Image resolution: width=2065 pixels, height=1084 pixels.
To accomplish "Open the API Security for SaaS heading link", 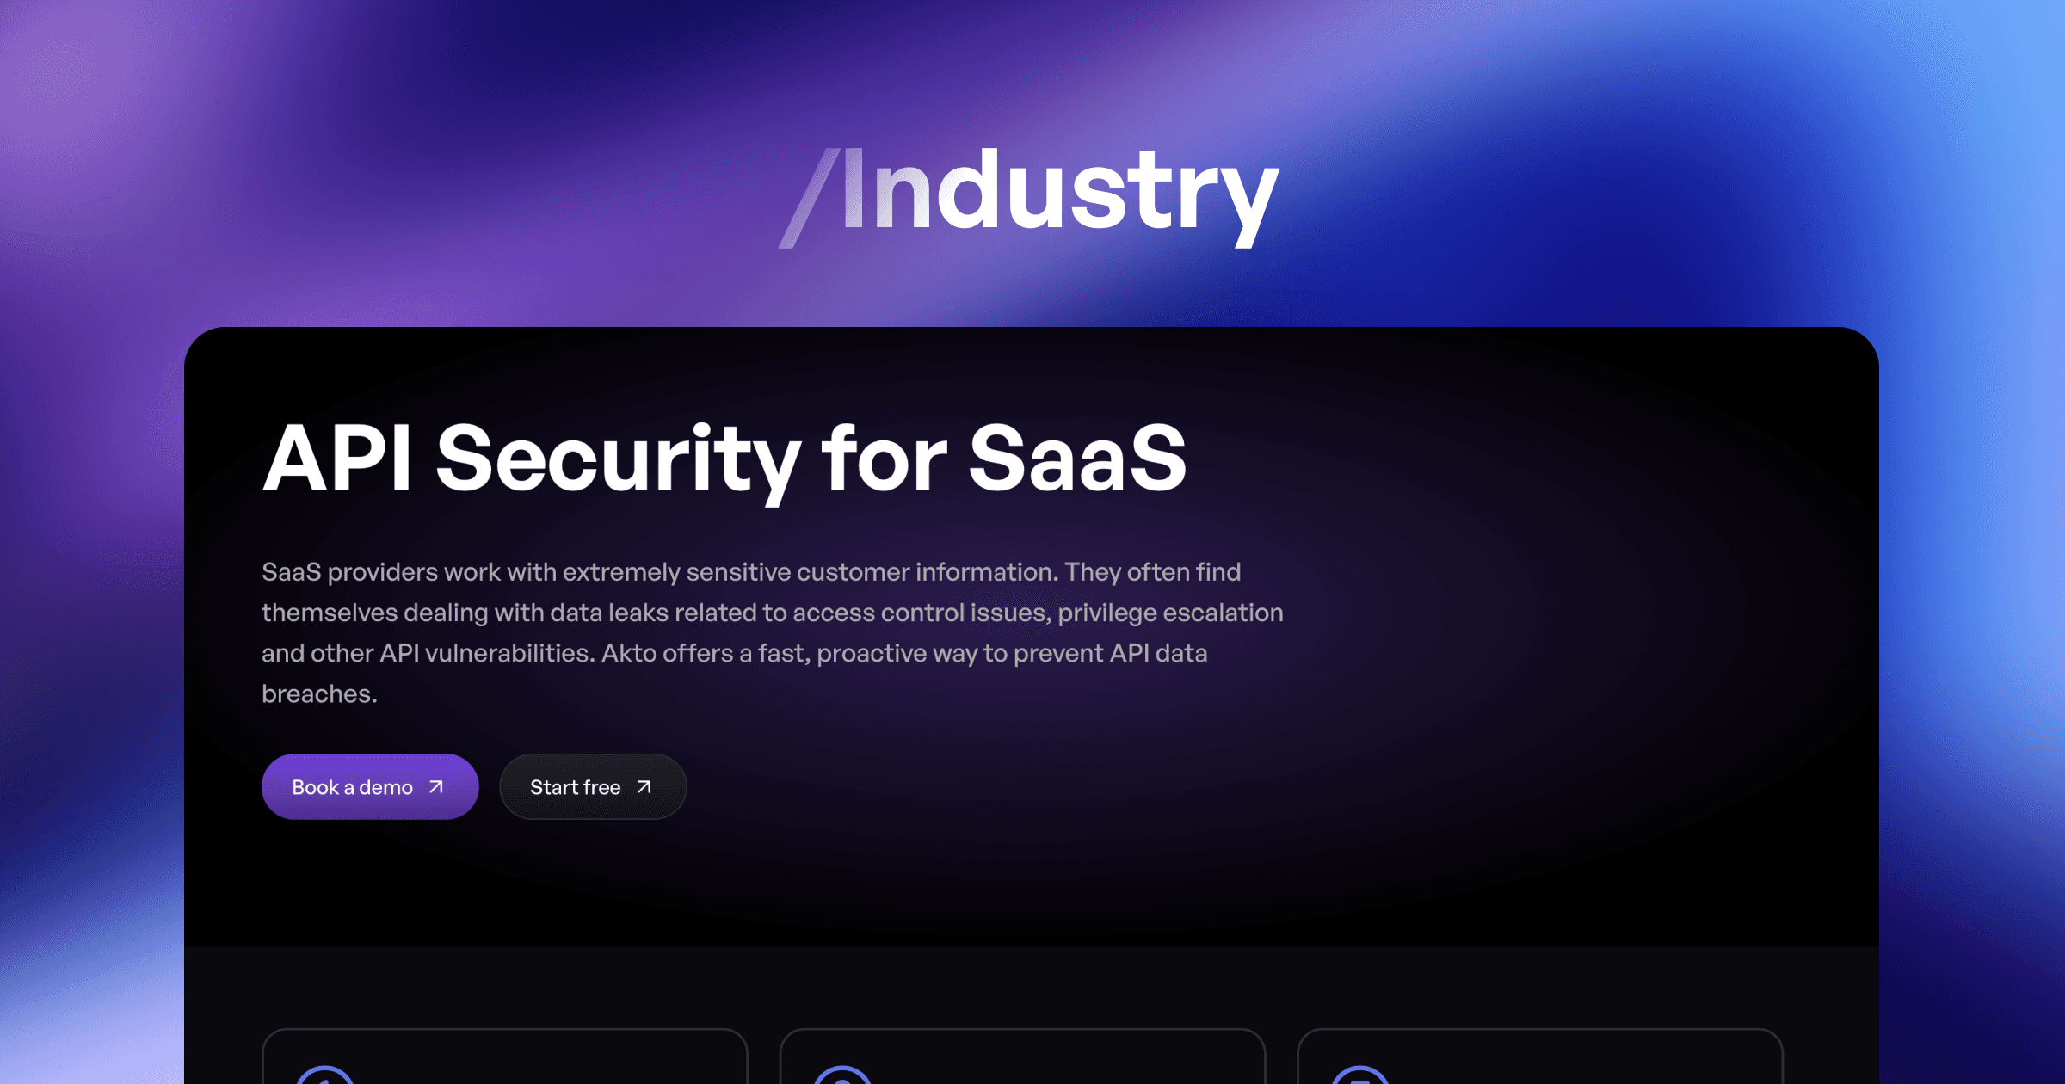I will [x=725, y=462].
